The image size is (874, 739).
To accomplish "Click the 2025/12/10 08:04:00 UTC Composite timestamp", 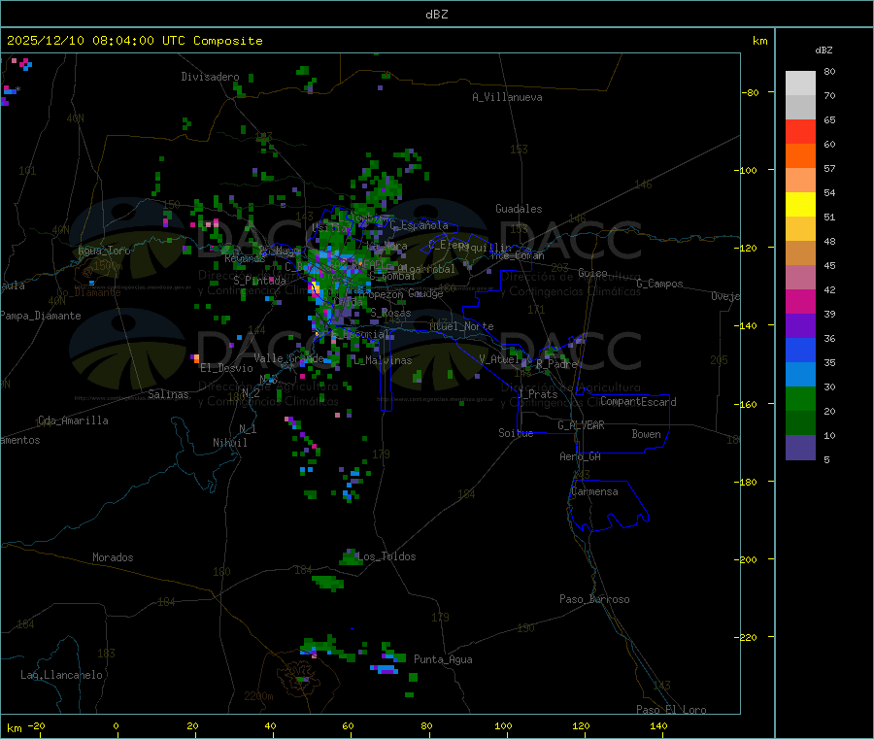I will [x=134, y=41].
